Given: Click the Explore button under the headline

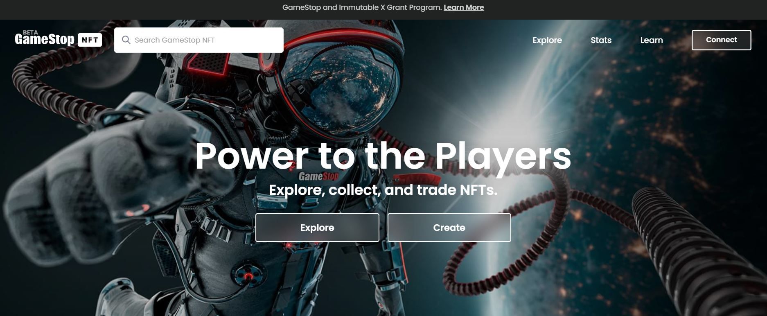Looking at the screenshot, I should pyautogui.click(x=317, y=228).
